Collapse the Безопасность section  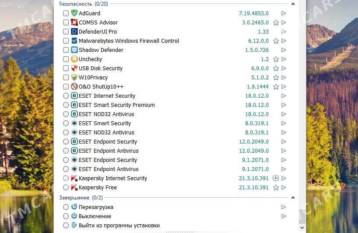coord(293,4)
